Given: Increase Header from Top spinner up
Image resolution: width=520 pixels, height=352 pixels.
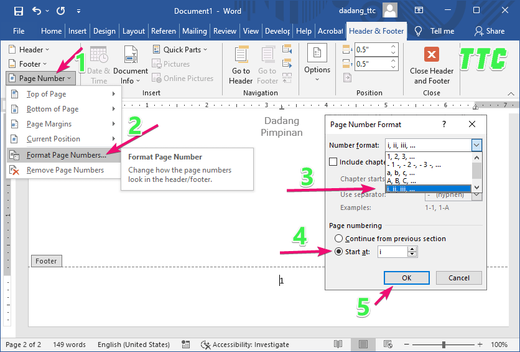Looking at the screenshot, I should tap(393, 47).
